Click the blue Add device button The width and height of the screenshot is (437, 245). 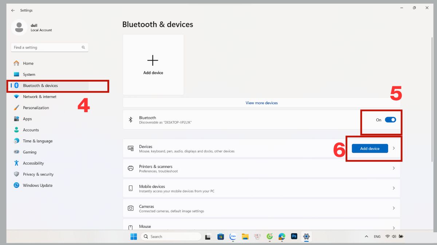click(x=370, y=148)
